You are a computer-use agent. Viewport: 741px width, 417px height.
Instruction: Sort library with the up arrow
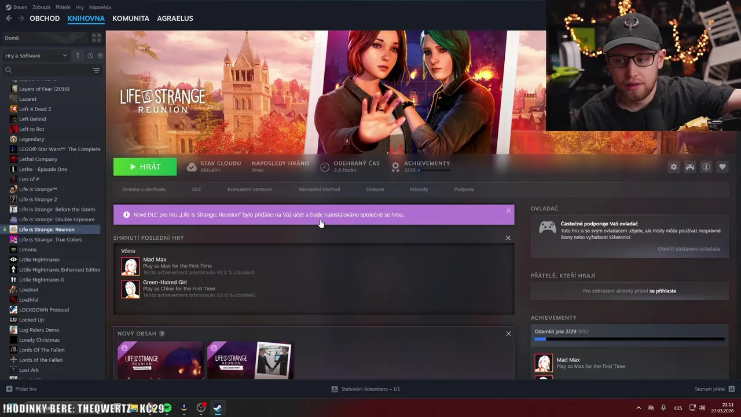pyautogui.click(x=78, y=56)
